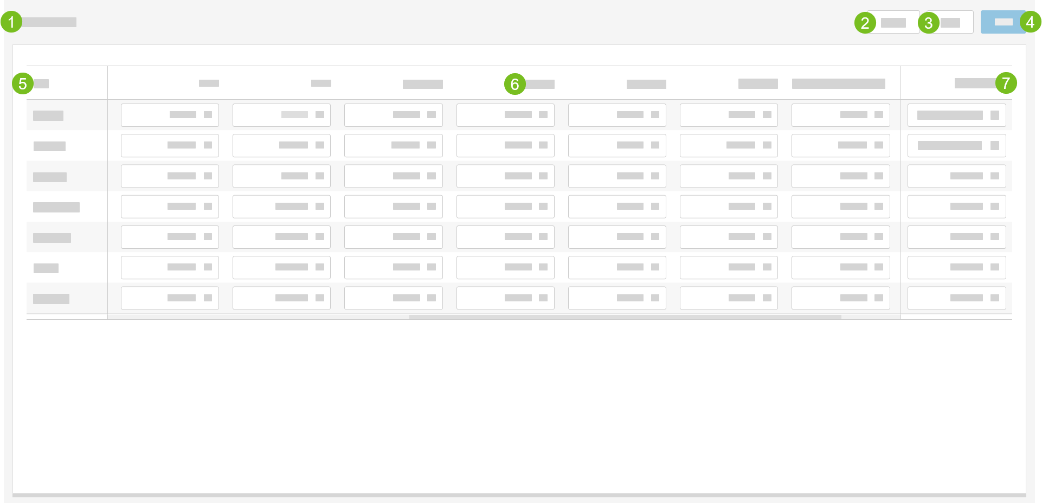Click small square icon in first row's first cell
Image resolution: width=1042 pixels, height=503 pixels.
(208, 115)
